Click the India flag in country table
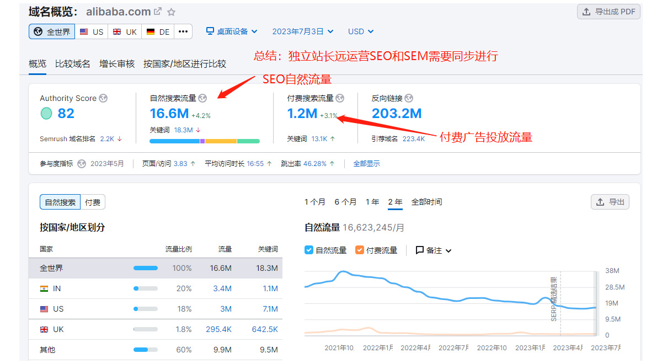Viewport: 662px width, 364px height. coord(44,288)
